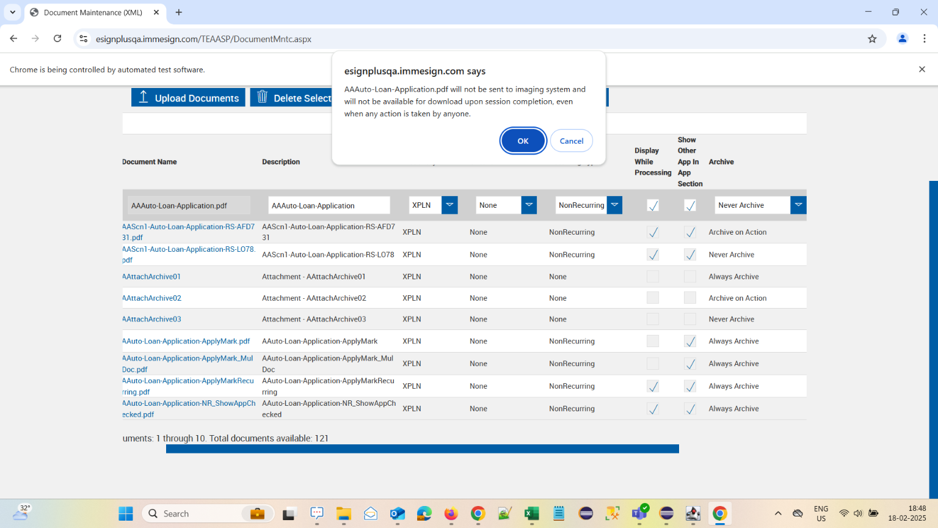Open File Explorer from taskbar
The width and height of the screenshot is (938, 528).
(344, 514)
